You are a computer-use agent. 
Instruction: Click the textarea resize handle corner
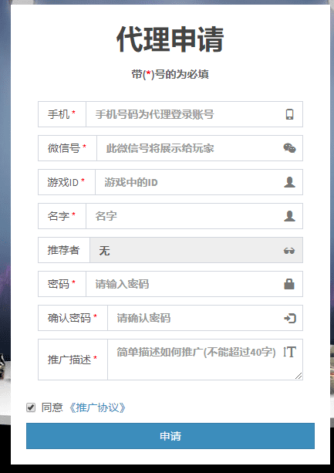pos(299,376)
